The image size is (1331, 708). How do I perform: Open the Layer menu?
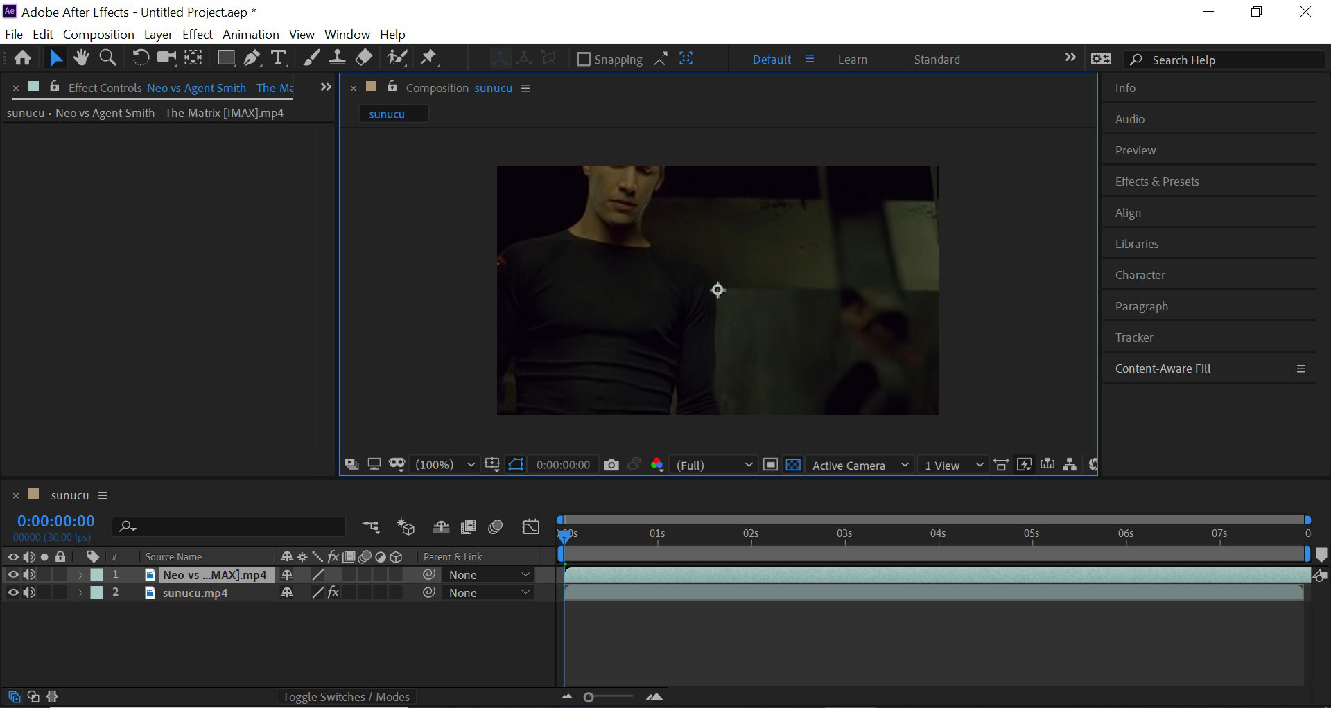pyautogui.click(x=158, y=34)
